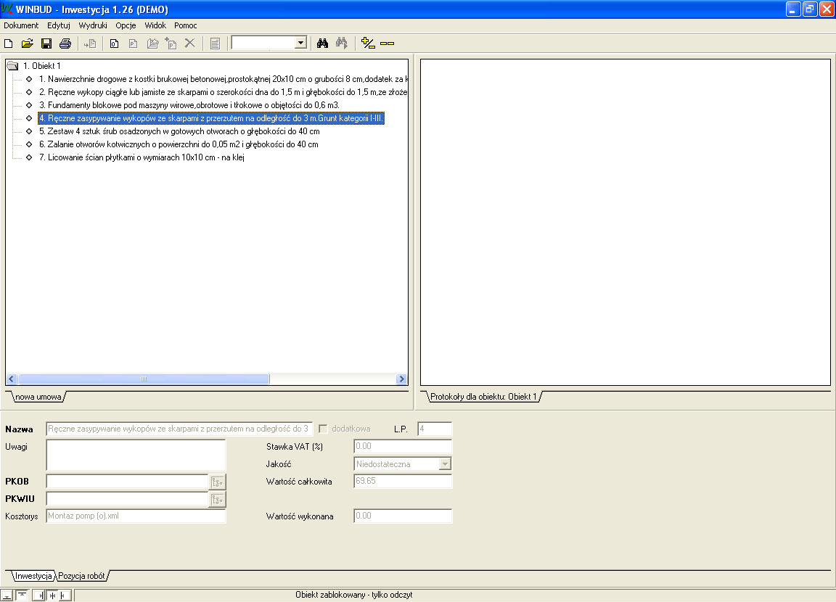Open the Jakość dropdown list
Screen dimensions: 836x602
[x=446, y=464]
